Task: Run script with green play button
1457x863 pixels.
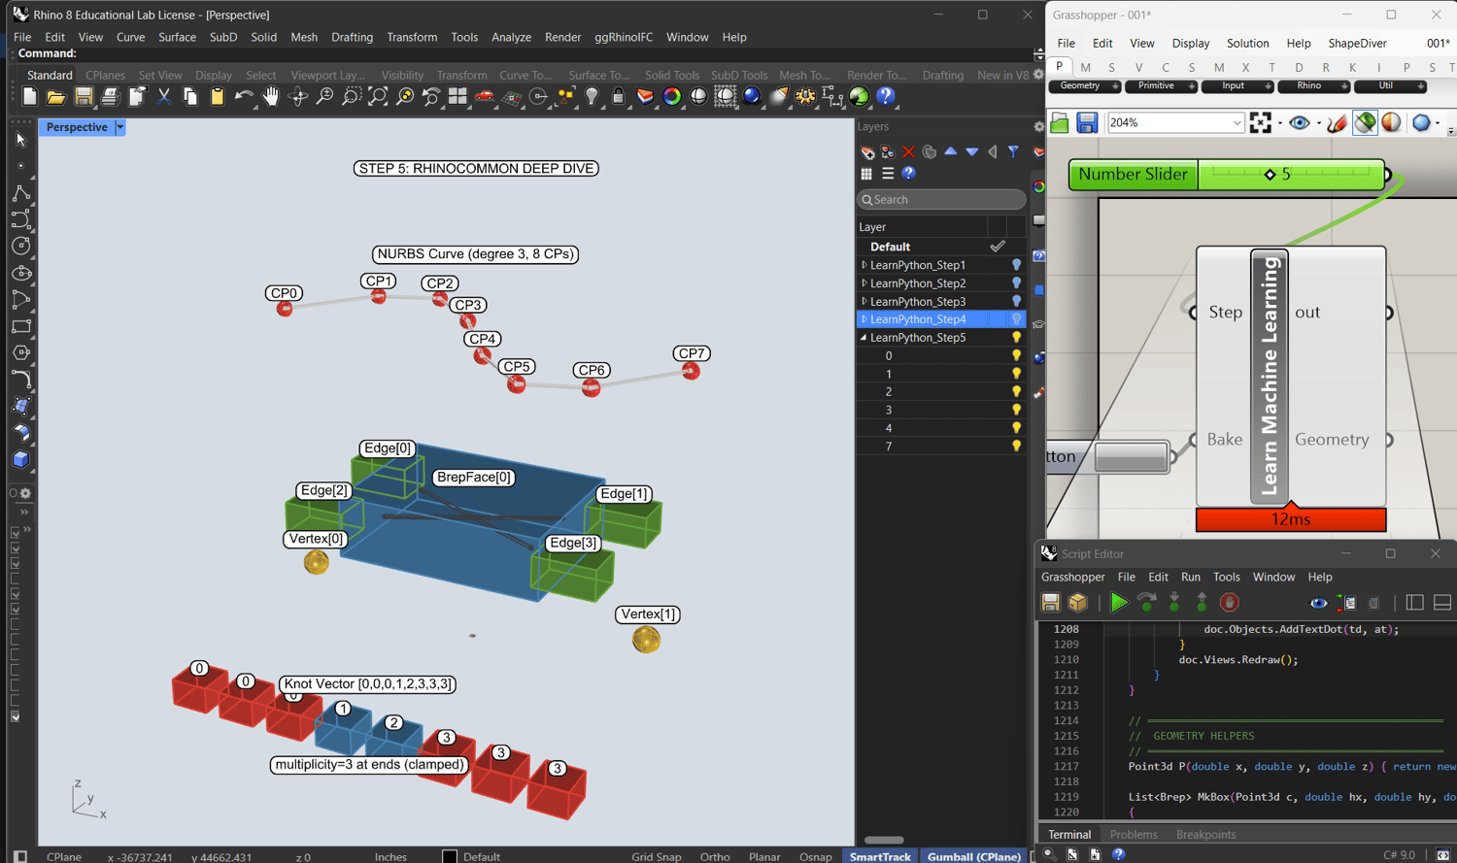Action: (1119, 603)
